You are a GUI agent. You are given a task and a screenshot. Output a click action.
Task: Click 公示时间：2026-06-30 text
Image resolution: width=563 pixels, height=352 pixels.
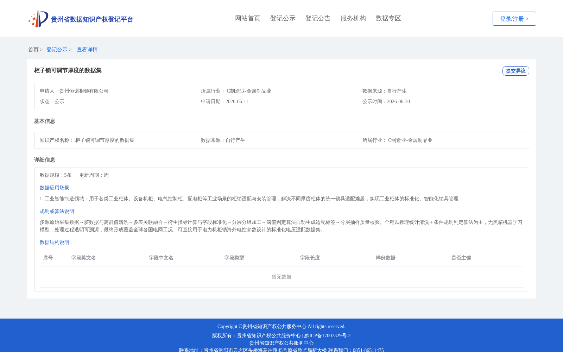(x=386, y=101)
